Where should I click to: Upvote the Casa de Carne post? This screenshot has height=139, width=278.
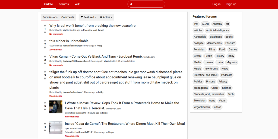pos(45,124)
